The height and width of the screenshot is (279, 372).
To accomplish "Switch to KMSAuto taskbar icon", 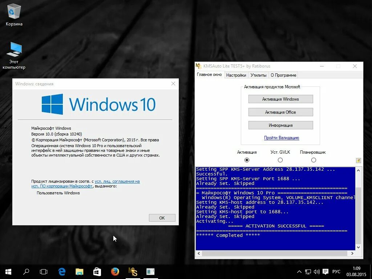I will point(133,272).
